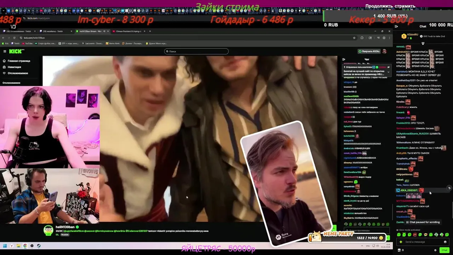Bookmark this page with star icon

point(354,38)
